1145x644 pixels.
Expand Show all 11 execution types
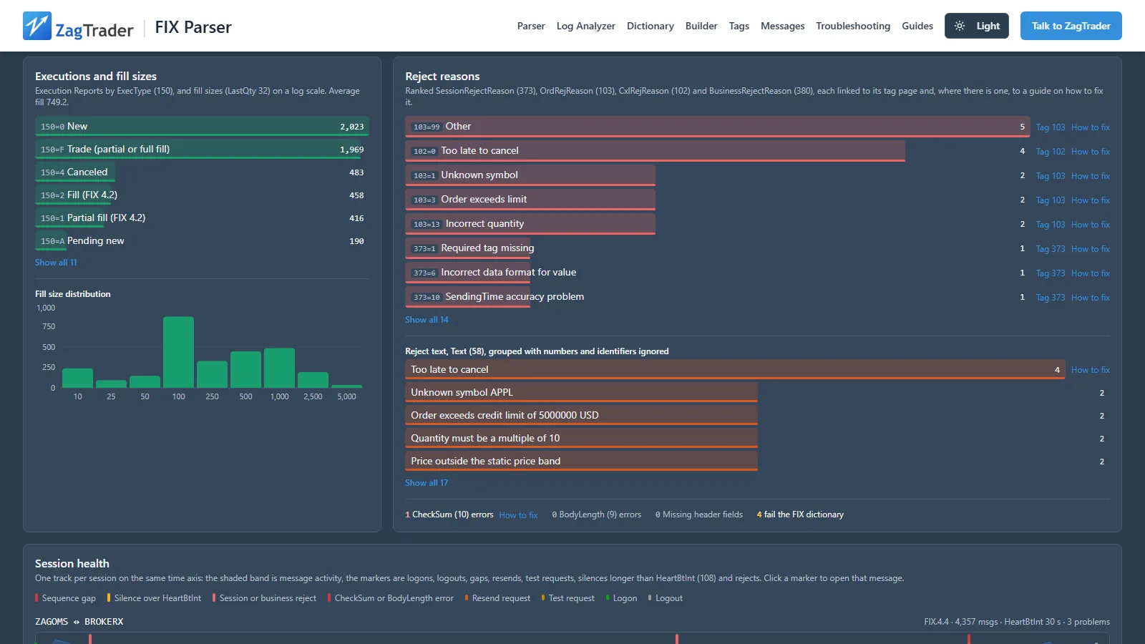coord(56,263)
